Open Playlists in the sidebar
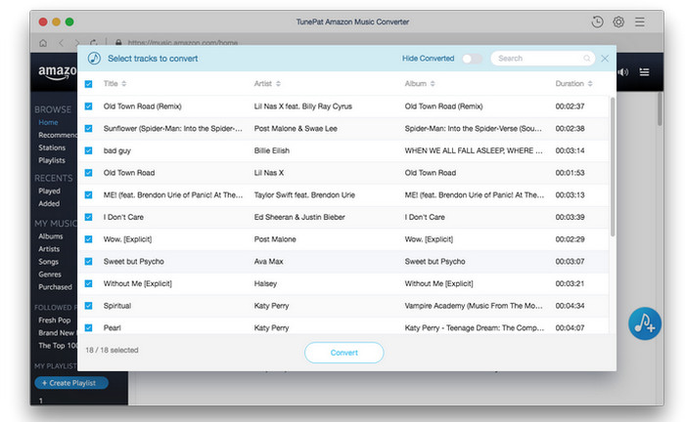The width and height of the screenshot is (685, 423). pyautogui.click(x=52, y=160)
